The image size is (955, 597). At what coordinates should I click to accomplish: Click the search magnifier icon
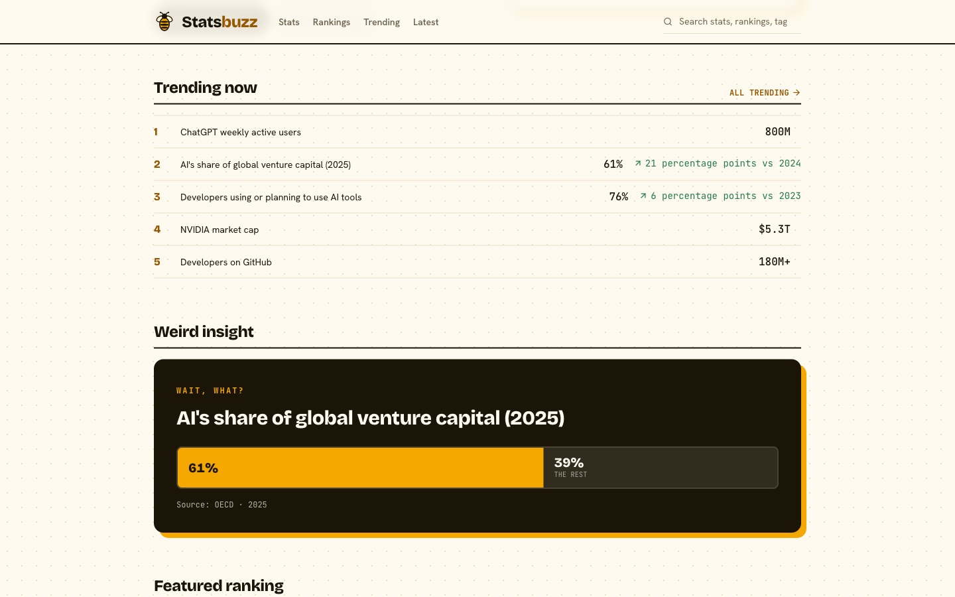click(x=668, y=22)
